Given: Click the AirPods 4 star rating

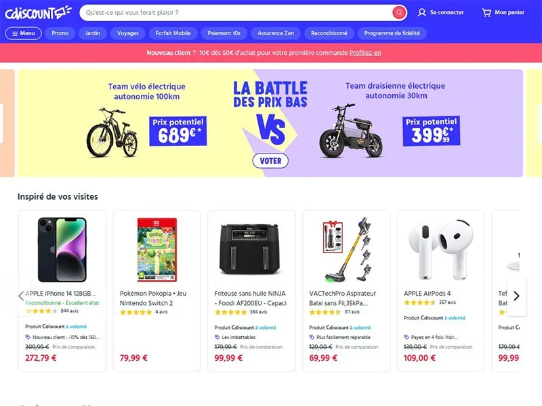Looking at the screenshot, I should [420, 303].
